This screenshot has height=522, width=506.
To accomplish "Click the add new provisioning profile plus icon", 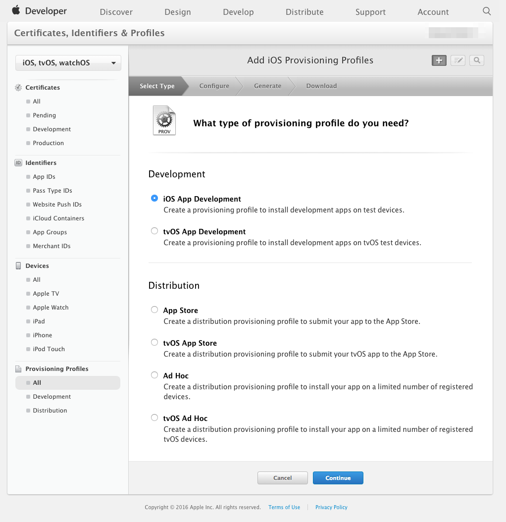I will coord(439,60).
